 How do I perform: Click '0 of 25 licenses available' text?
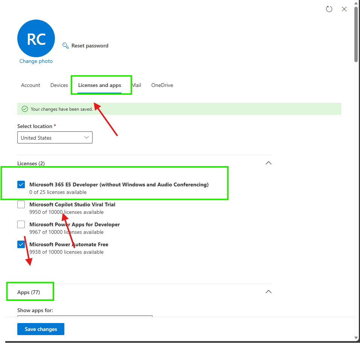58,192
